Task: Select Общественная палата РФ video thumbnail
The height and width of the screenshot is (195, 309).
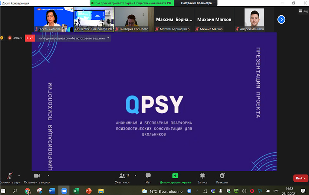Action: click(93, 19)
